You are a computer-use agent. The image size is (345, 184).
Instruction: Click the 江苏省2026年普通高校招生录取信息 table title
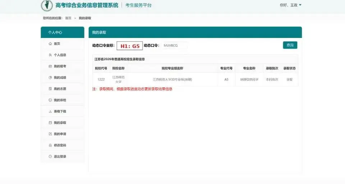tap(120, 59)
